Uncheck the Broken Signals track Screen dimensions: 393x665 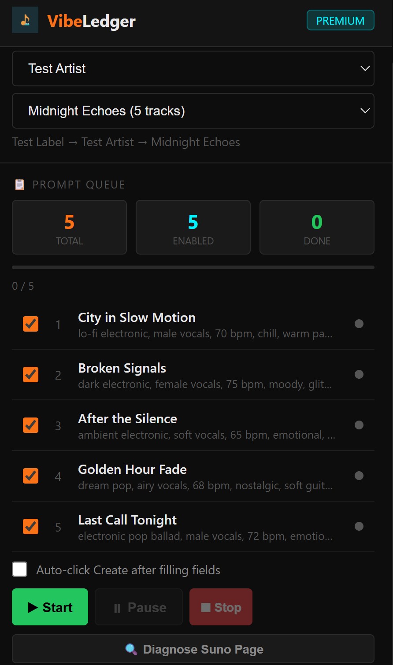(30, 374)
